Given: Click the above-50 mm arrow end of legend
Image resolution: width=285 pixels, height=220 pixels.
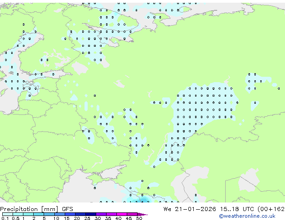Looking at the screenshot, I should coord(142,214).
